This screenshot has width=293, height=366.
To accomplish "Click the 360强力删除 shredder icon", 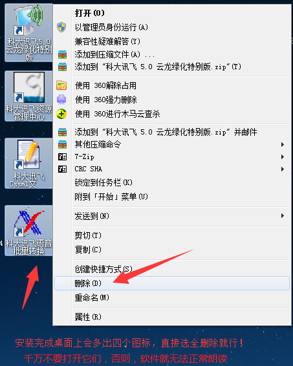I will pos(61,100).
